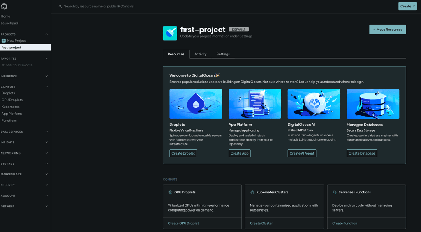Open Functions in sidebar

(x=9, y=121)
